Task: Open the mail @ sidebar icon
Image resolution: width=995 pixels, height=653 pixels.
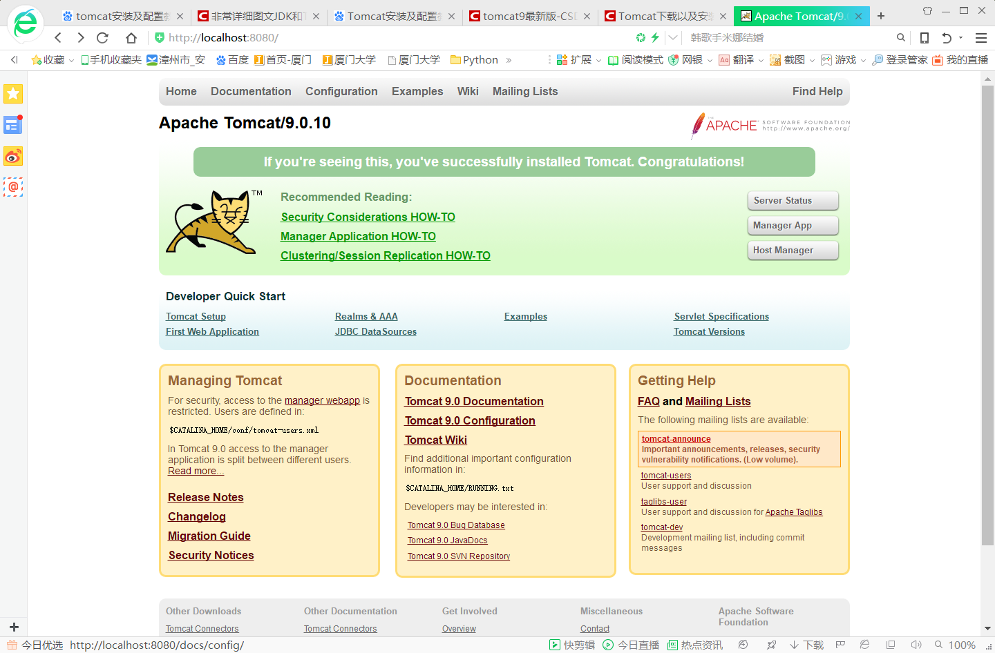Action: click(x=13, y=187)
